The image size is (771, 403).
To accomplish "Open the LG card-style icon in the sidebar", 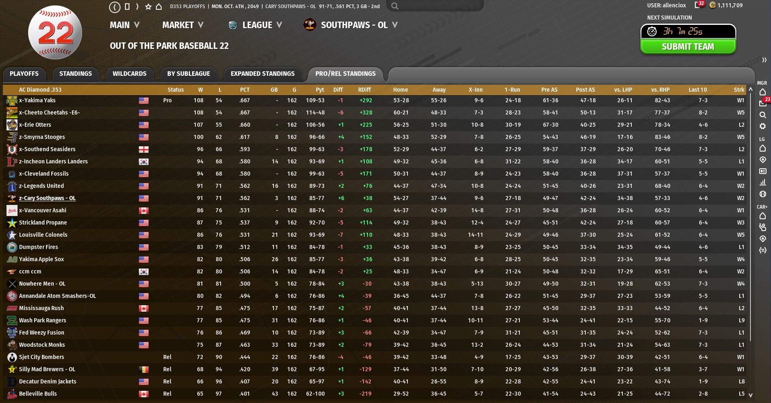I will pos(762,171).
